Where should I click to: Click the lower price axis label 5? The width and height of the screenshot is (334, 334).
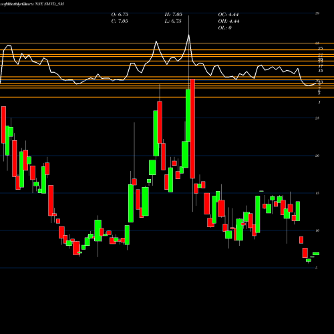tap(317, 268)
